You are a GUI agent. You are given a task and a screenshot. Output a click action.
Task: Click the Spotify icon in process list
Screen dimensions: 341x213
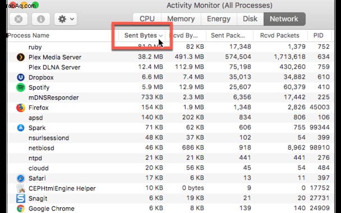(21, 87)
